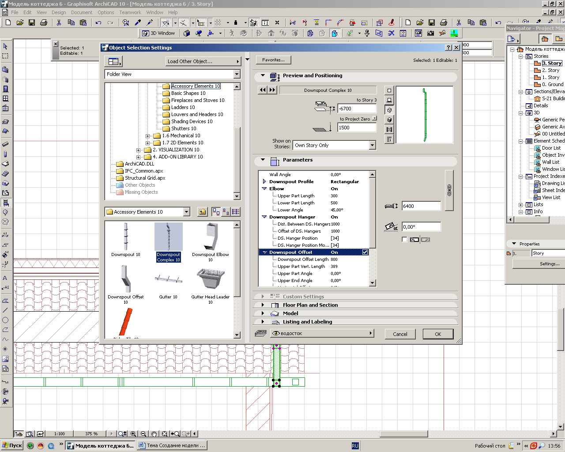Toggle the Downspout Offset checkbox
The image size is (565, 452).
point(365,252)
